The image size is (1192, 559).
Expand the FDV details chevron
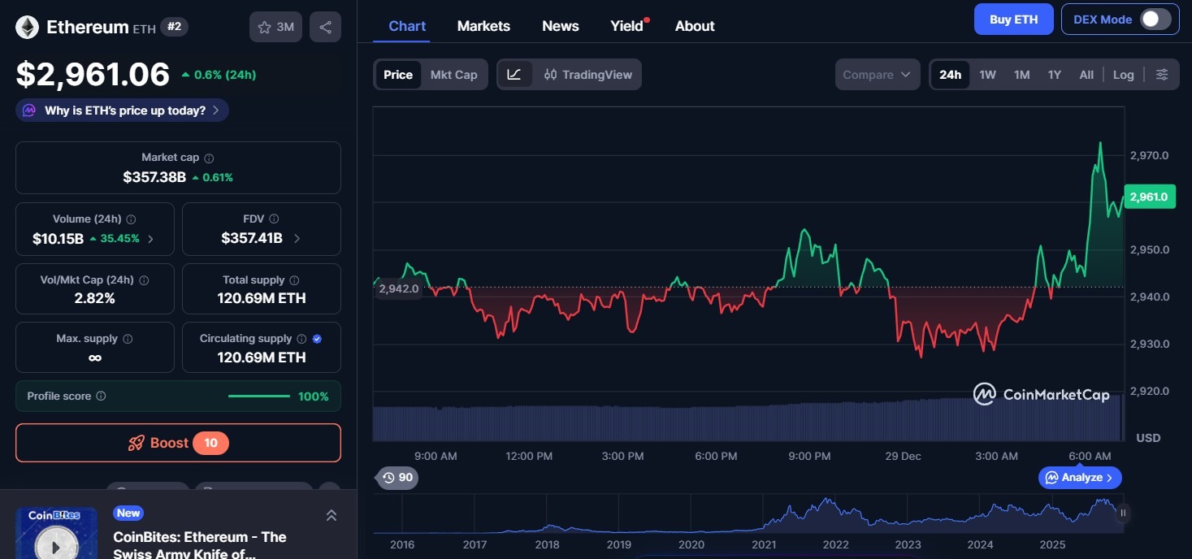[x=297, y=239]
